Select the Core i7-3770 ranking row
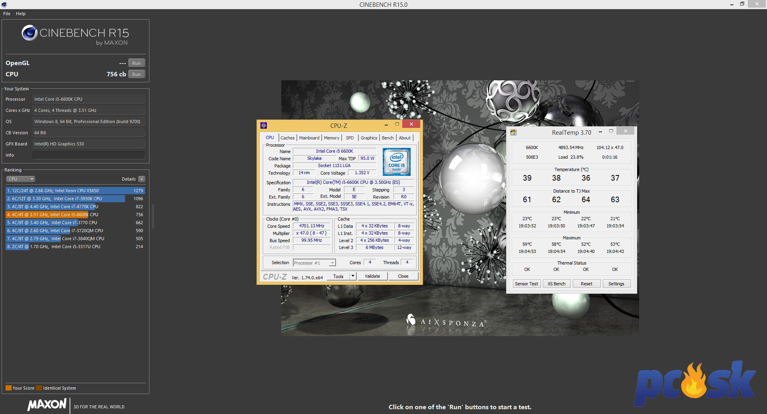 (75, 223)
